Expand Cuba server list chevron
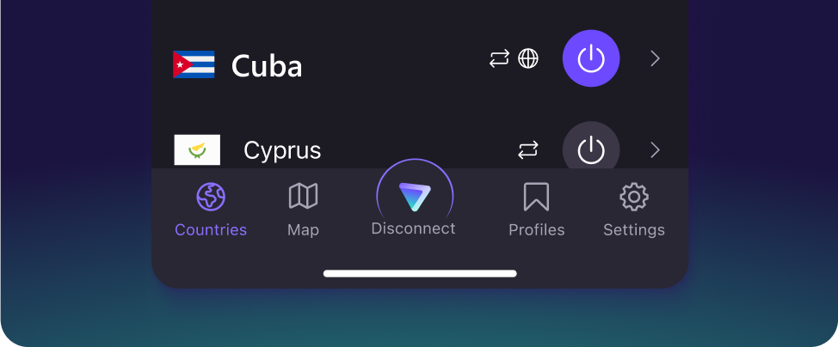This screenshot has width=838, height=347. [656, 58]
